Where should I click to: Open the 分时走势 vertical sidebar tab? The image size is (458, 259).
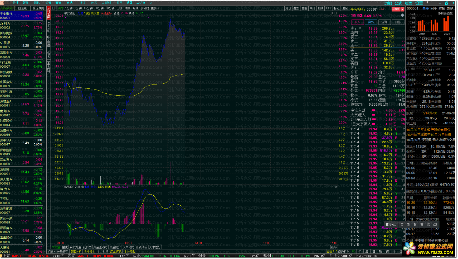[48, 13]
